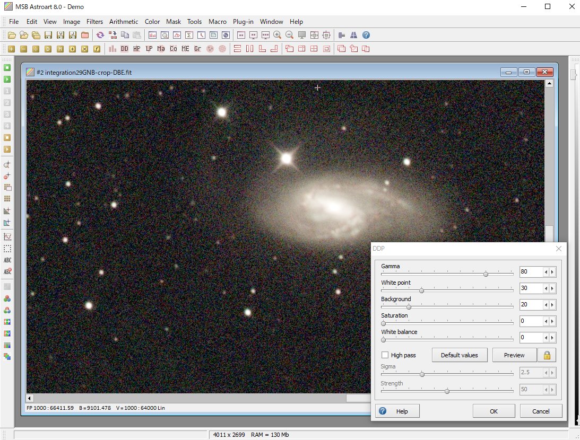The image size is (580, 440).
Task: Click the zoom in magnifier icon
Action: tap(277, 36)
